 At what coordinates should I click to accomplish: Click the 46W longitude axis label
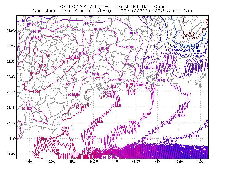(30, 162)
